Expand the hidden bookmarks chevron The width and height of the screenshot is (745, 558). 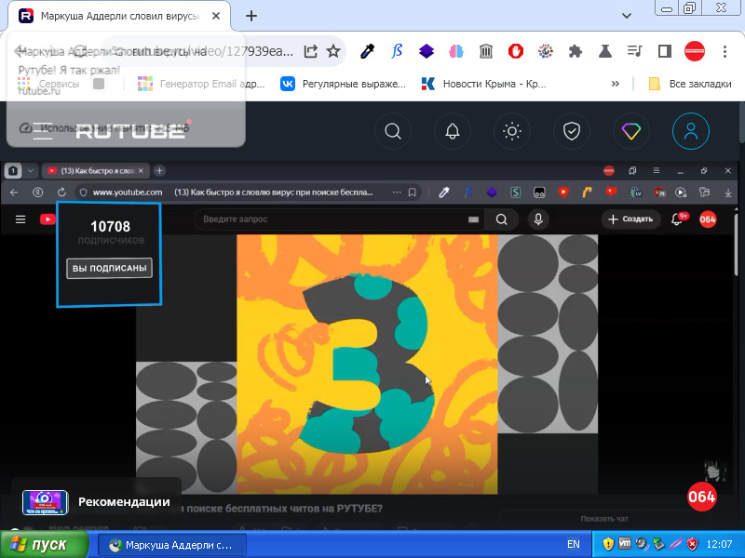[x=616, y=84]
